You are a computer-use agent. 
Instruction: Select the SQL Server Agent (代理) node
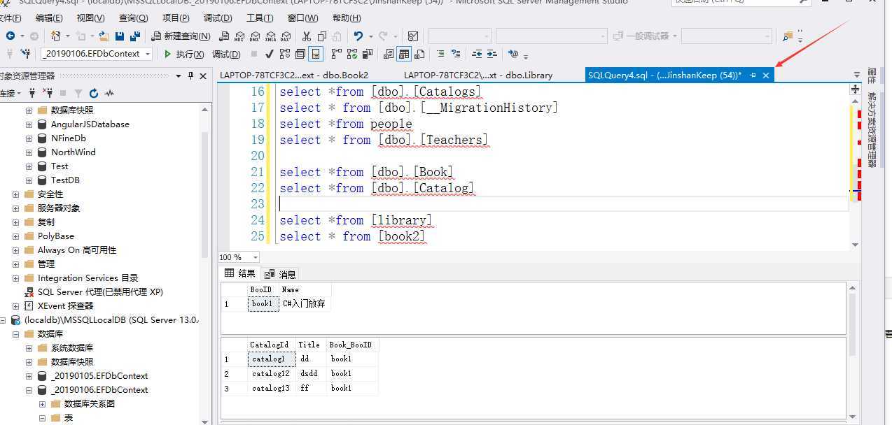(100, 292)
